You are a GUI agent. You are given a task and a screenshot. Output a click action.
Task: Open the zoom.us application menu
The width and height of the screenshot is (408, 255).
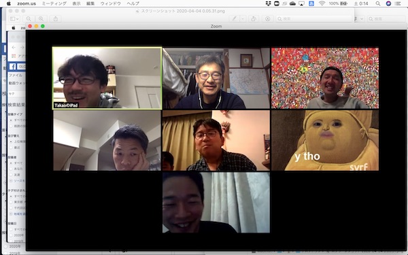[27, 3]
